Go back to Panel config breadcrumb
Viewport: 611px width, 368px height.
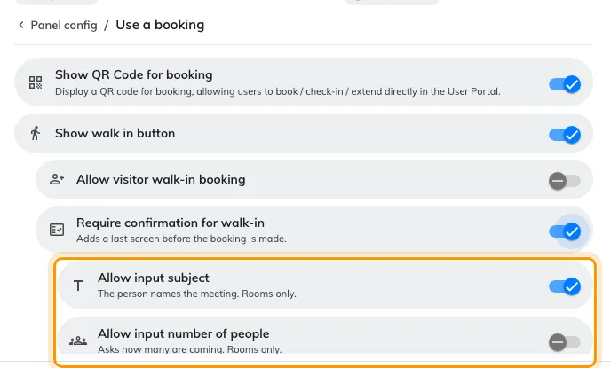click(x=64, y=26)
